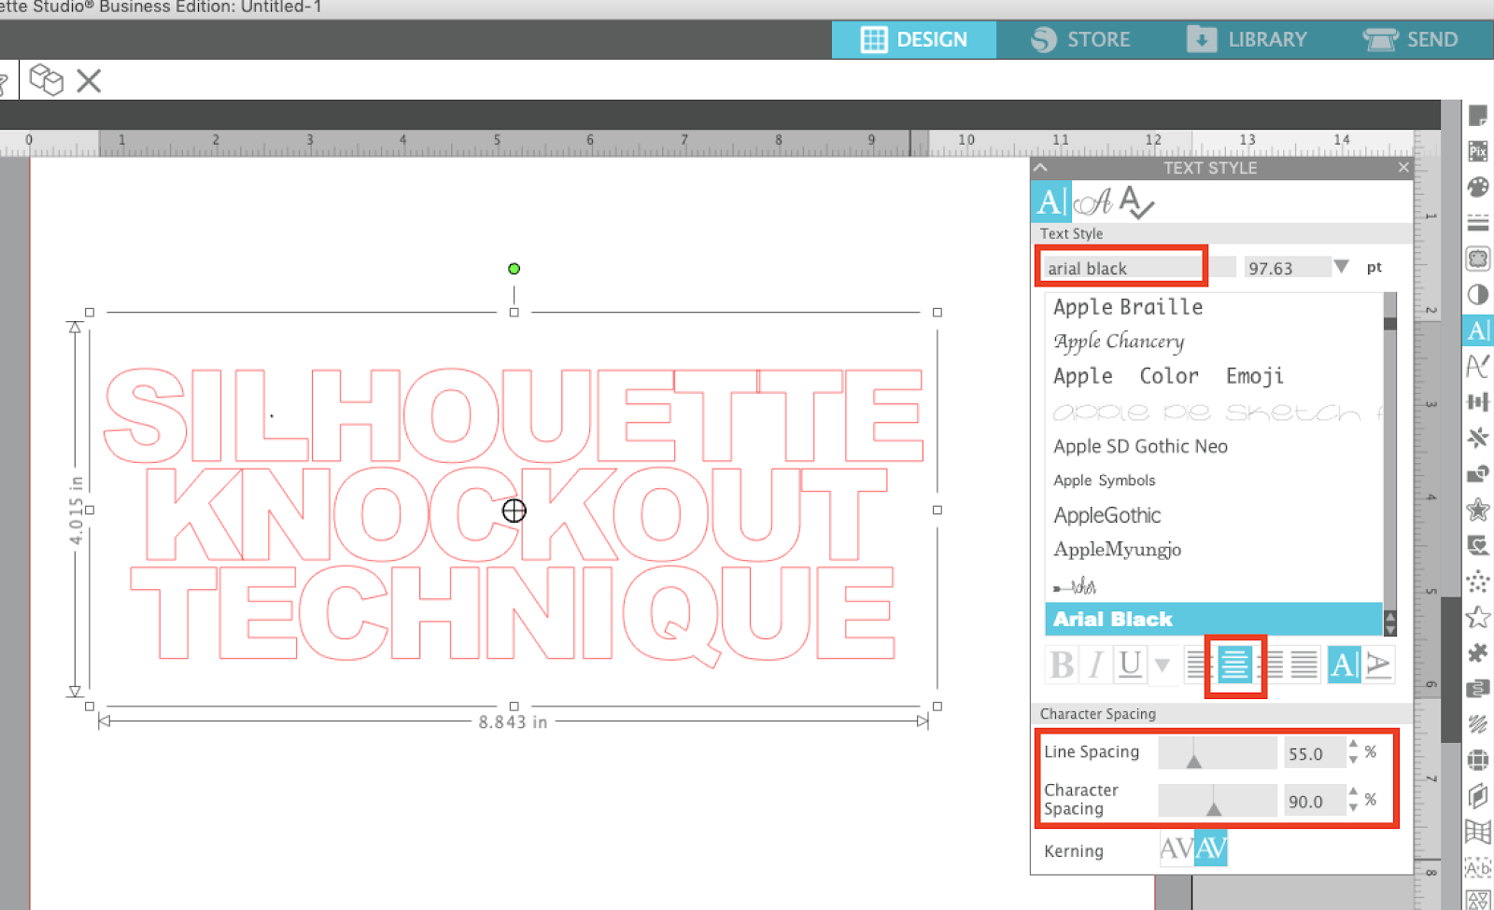
Task: Click the delete X icon in toolbar
Action: tap(88, 81)
